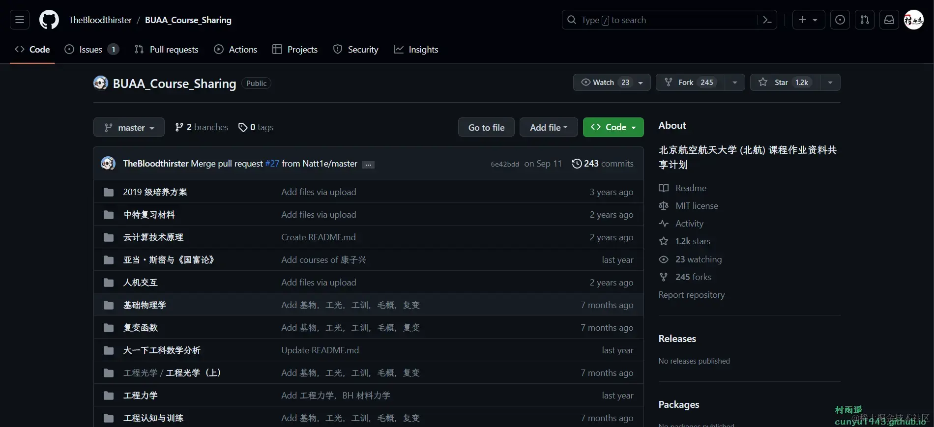Open commit message Create README.md
The height and width of the screenshot is (427, 934).
click(x=319, y=237)
